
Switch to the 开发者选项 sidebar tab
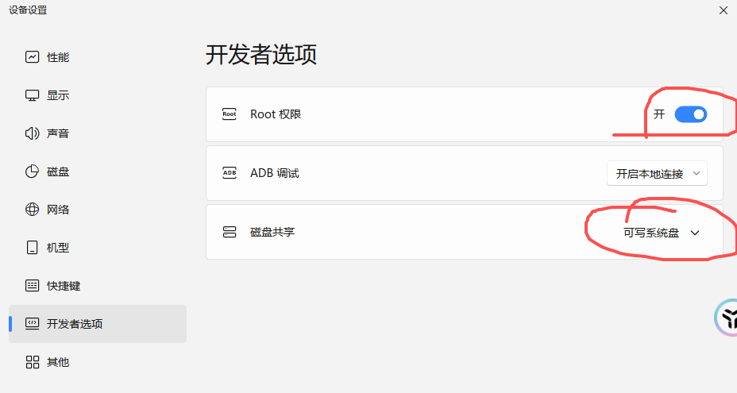click(98, 324)
